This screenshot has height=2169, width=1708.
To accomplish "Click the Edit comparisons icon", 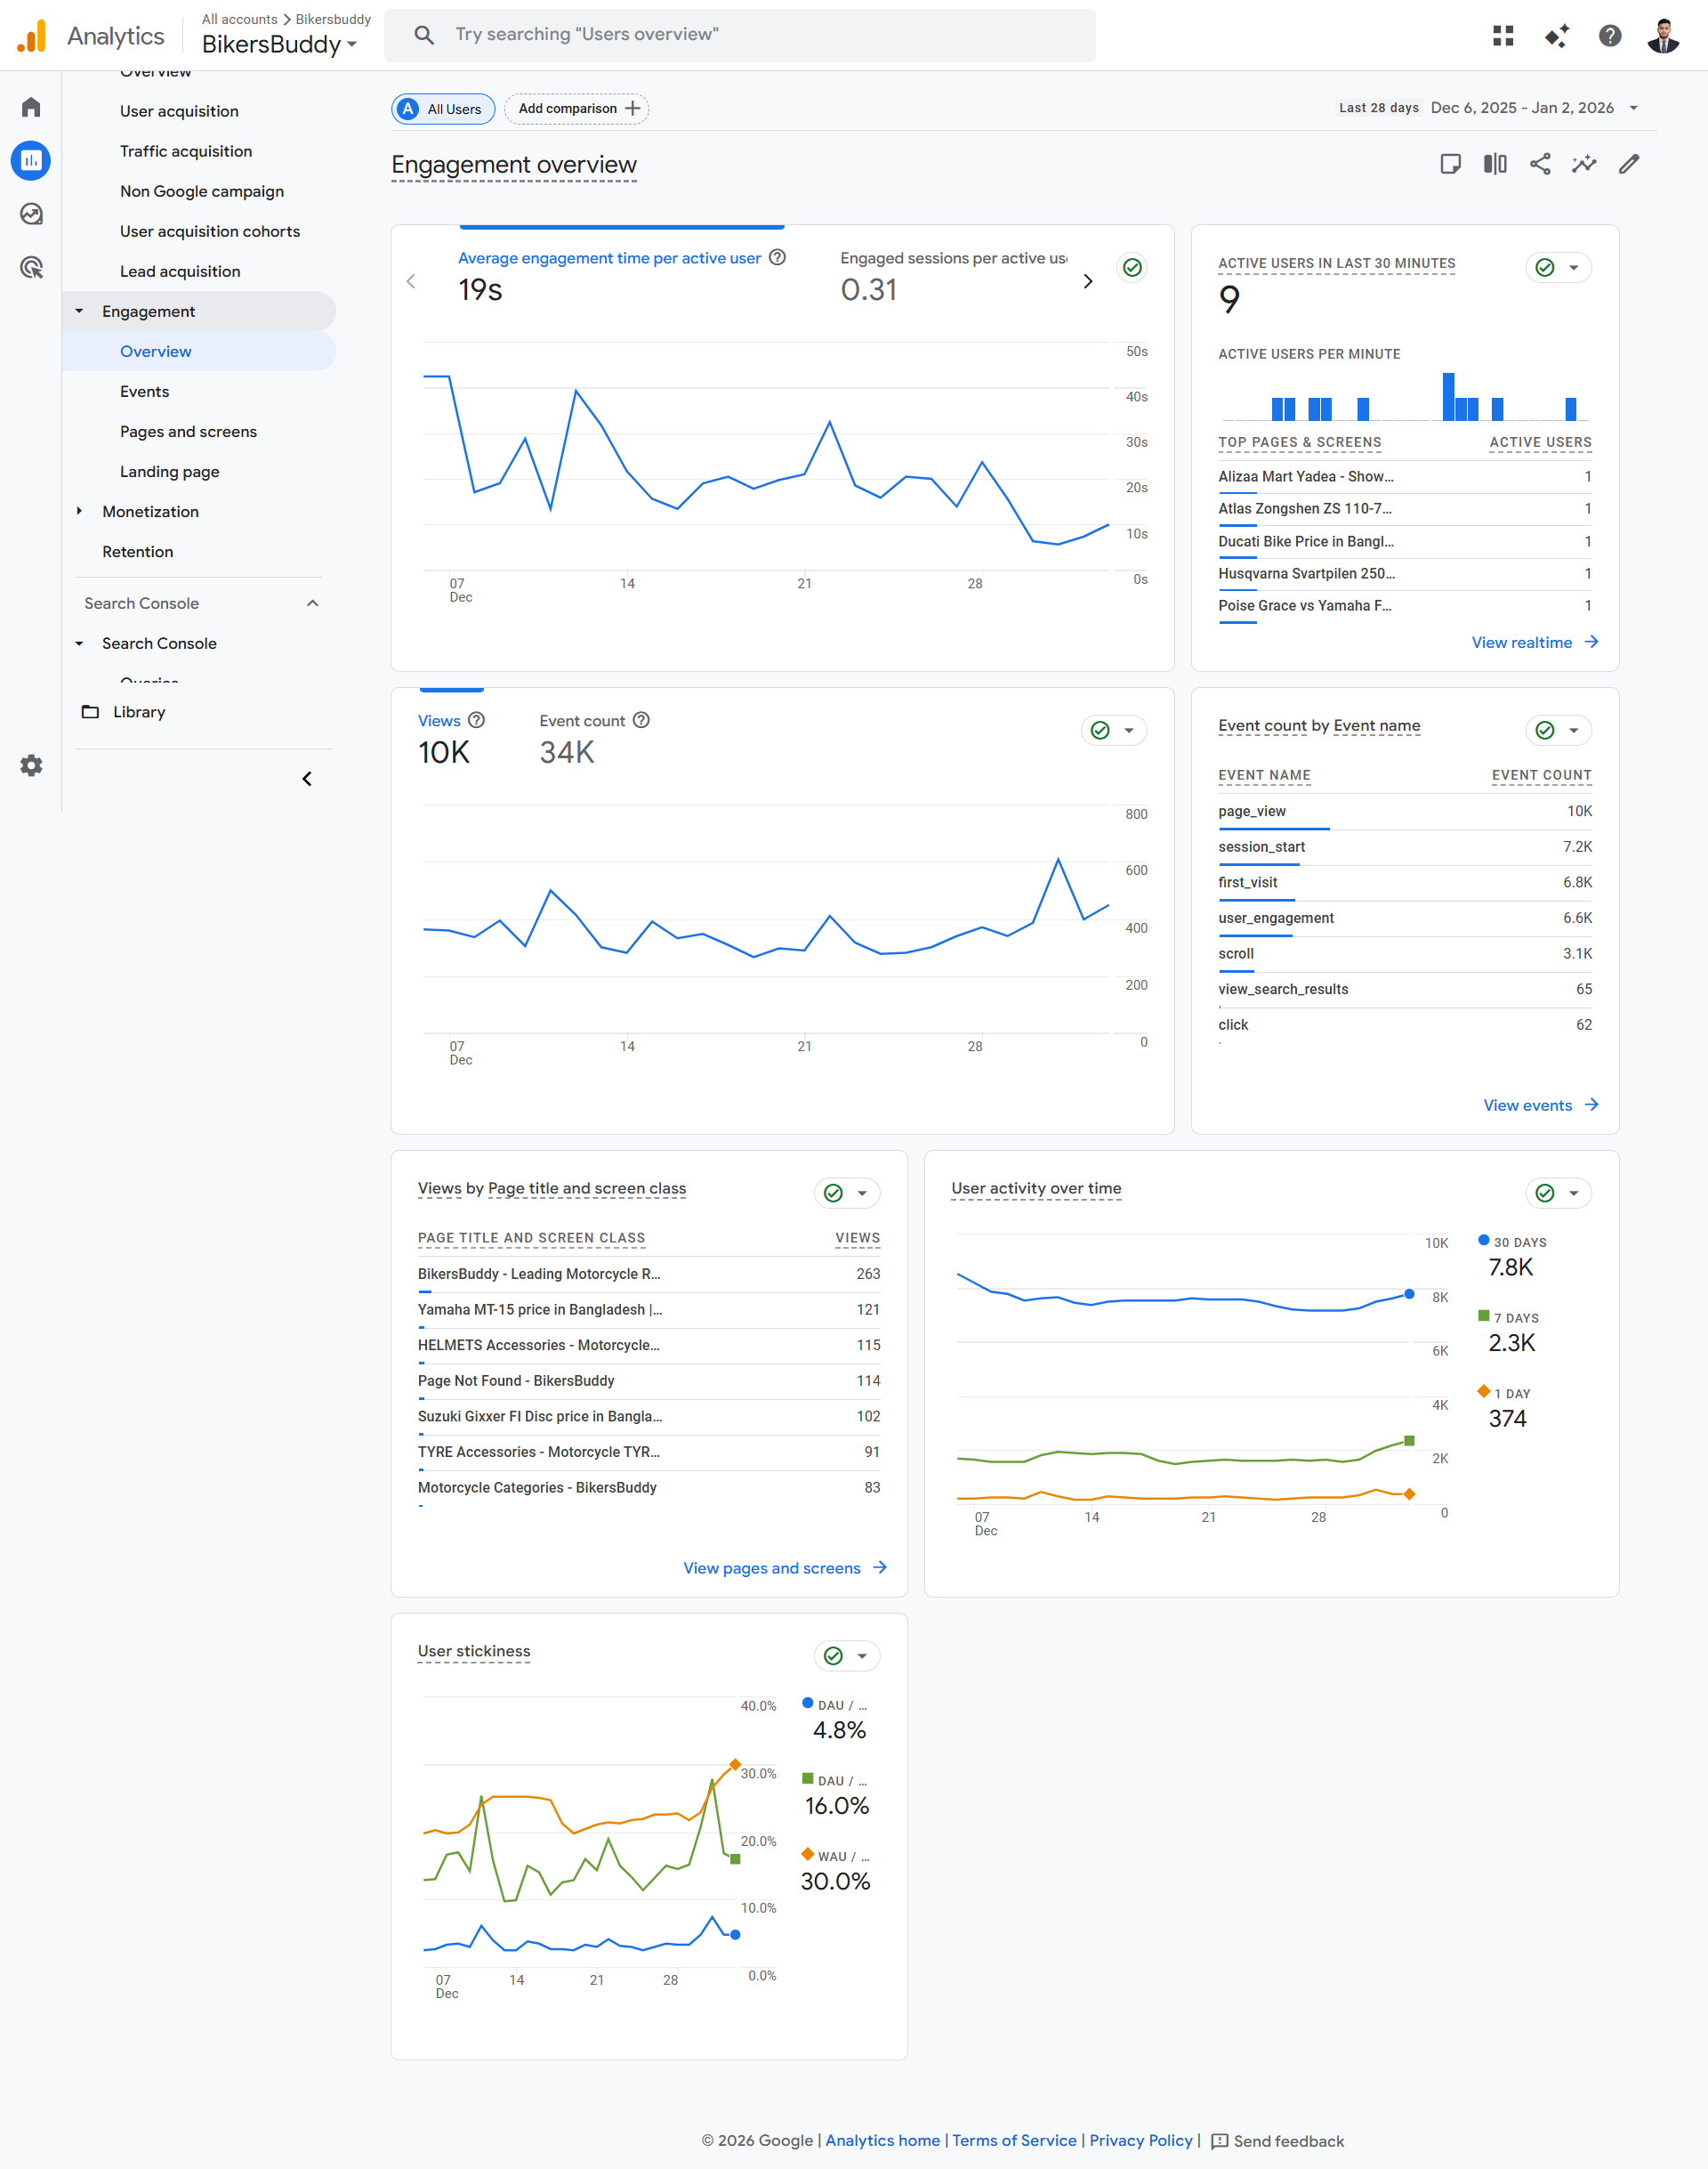I will click(x=1495, y=164).
